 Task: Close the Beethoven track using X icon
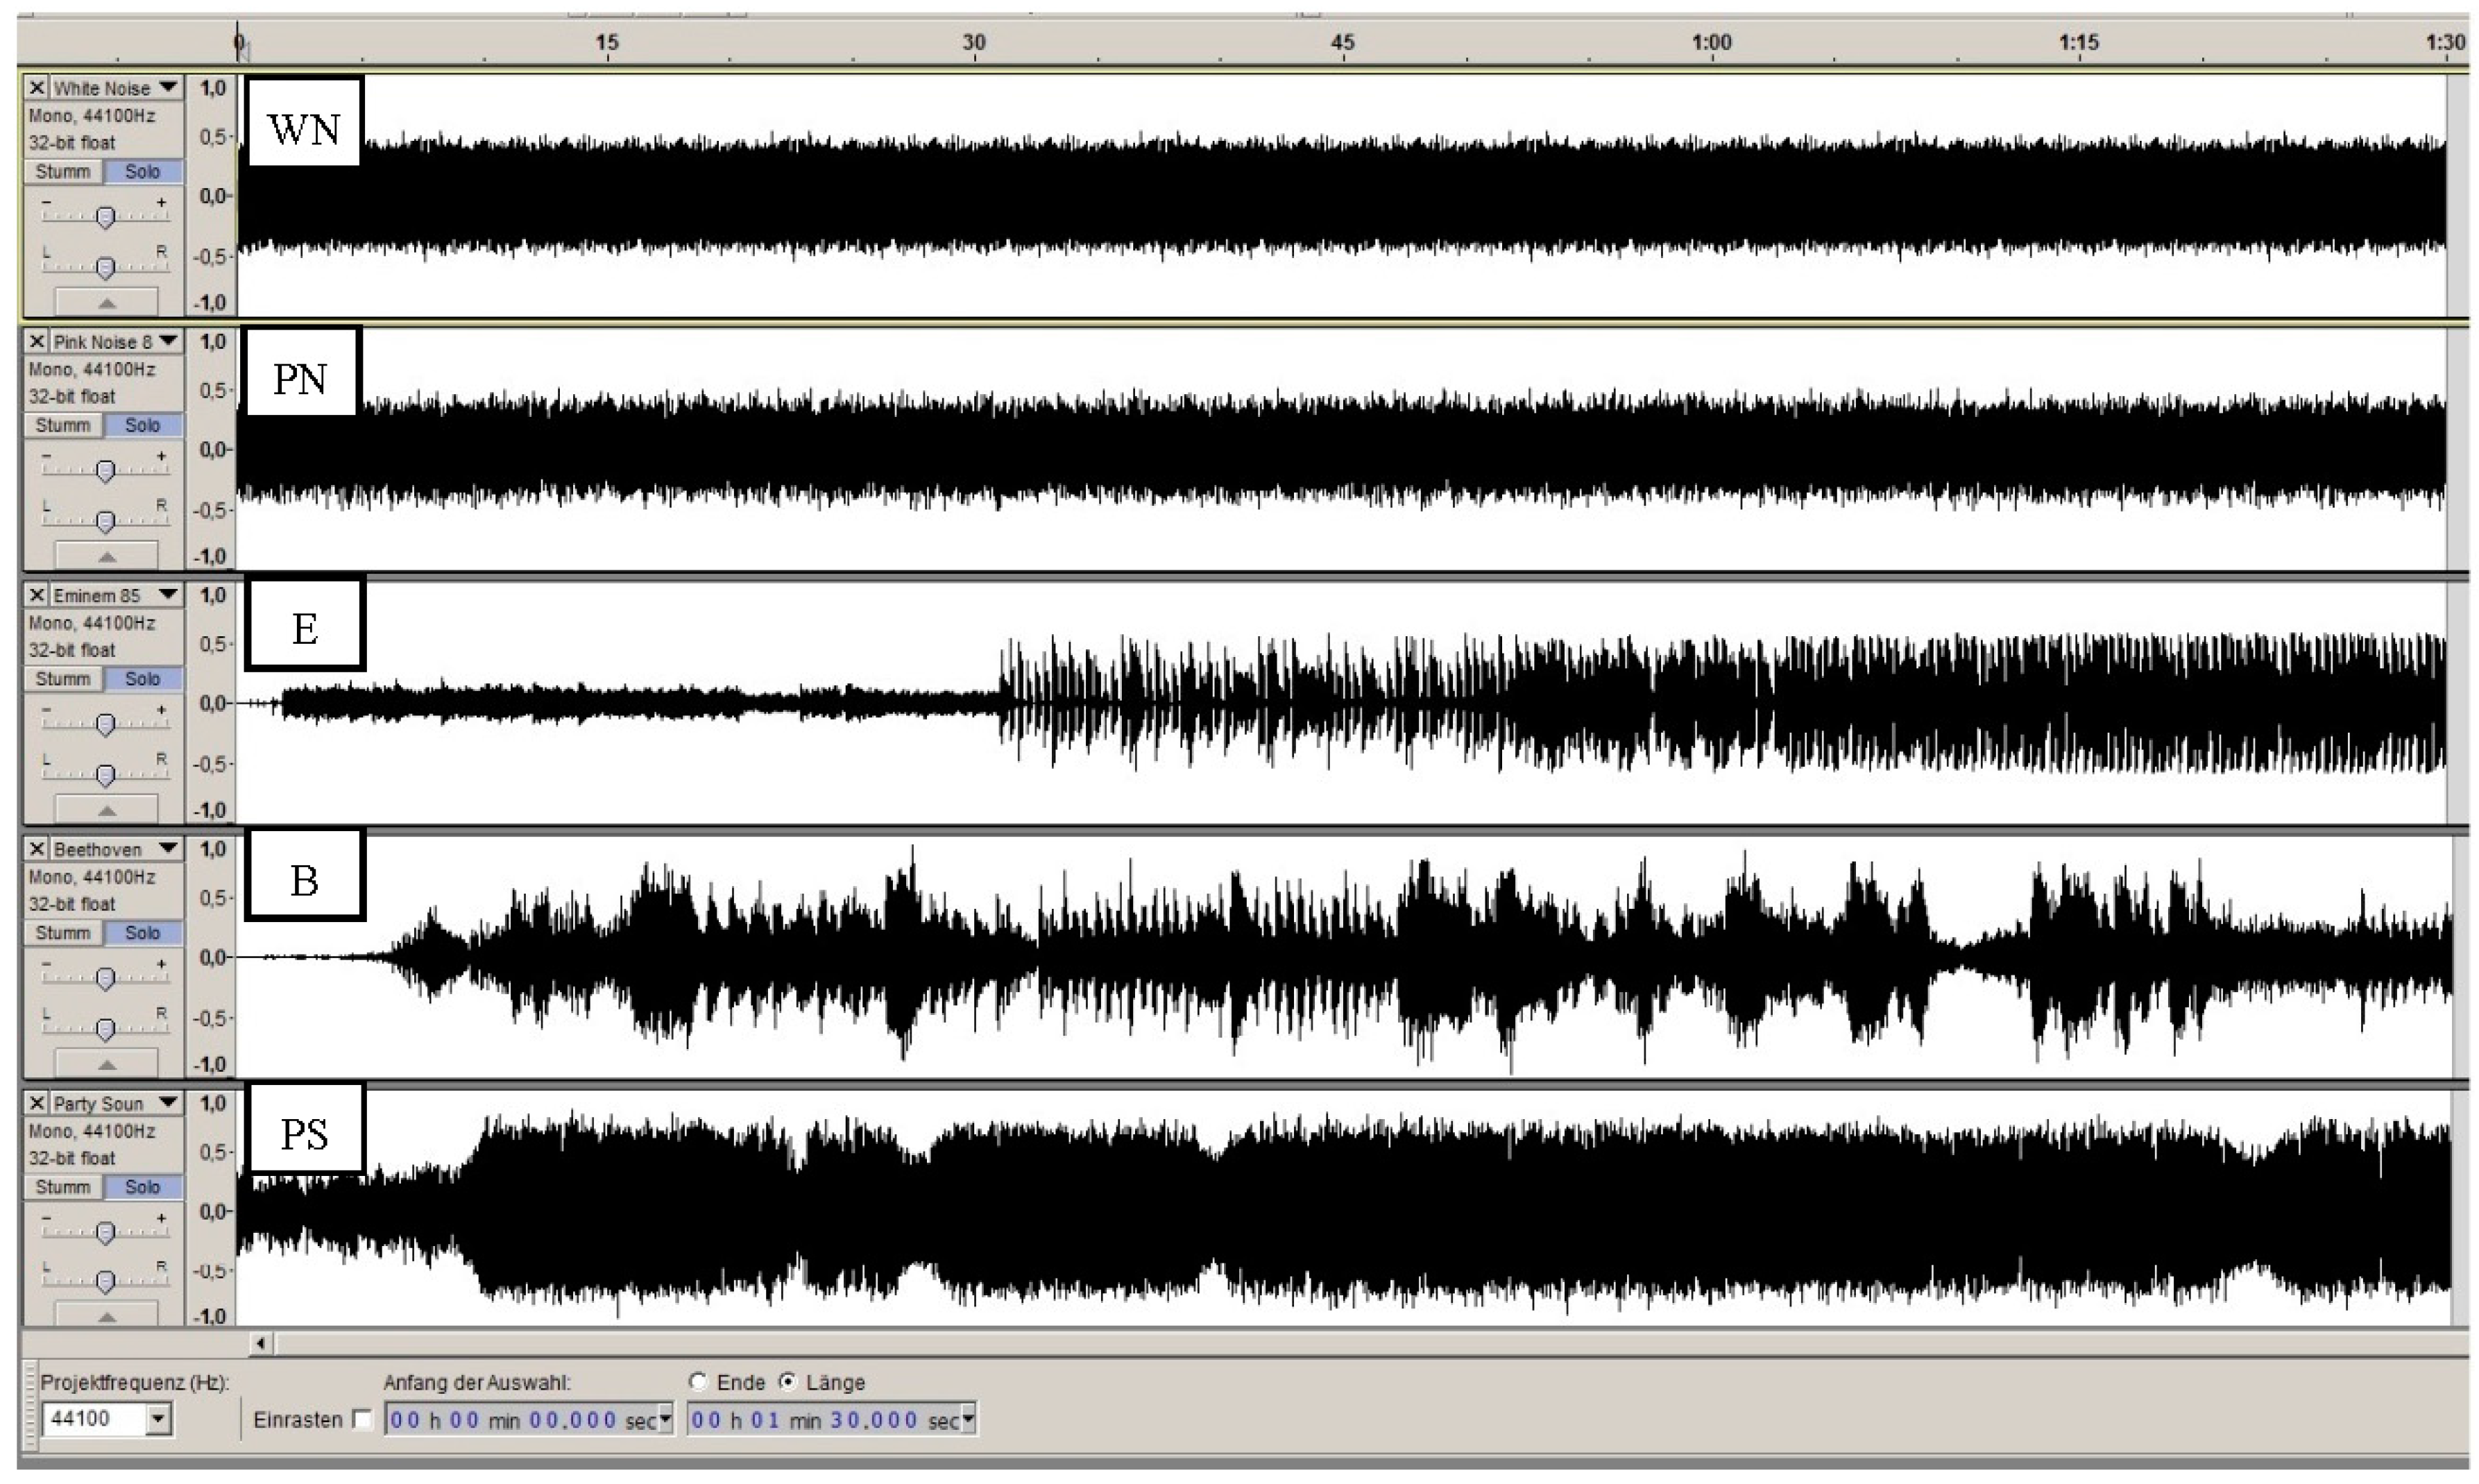[37, 849]
